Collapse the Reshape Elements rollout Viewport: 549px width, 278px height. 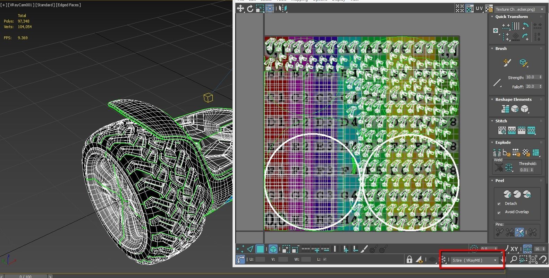492,99
